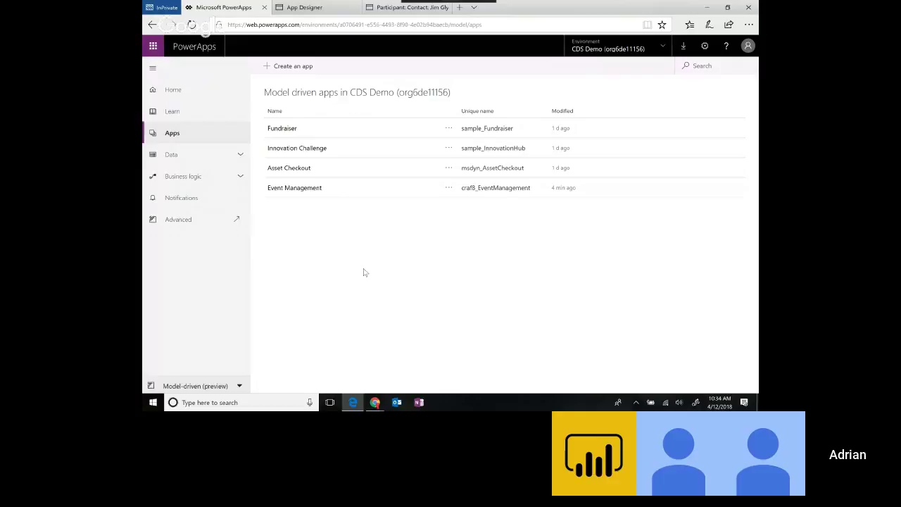Switch to the Microsoft PowerApps tab
Screen dimensions: 901x507
(x=223, y=7)
